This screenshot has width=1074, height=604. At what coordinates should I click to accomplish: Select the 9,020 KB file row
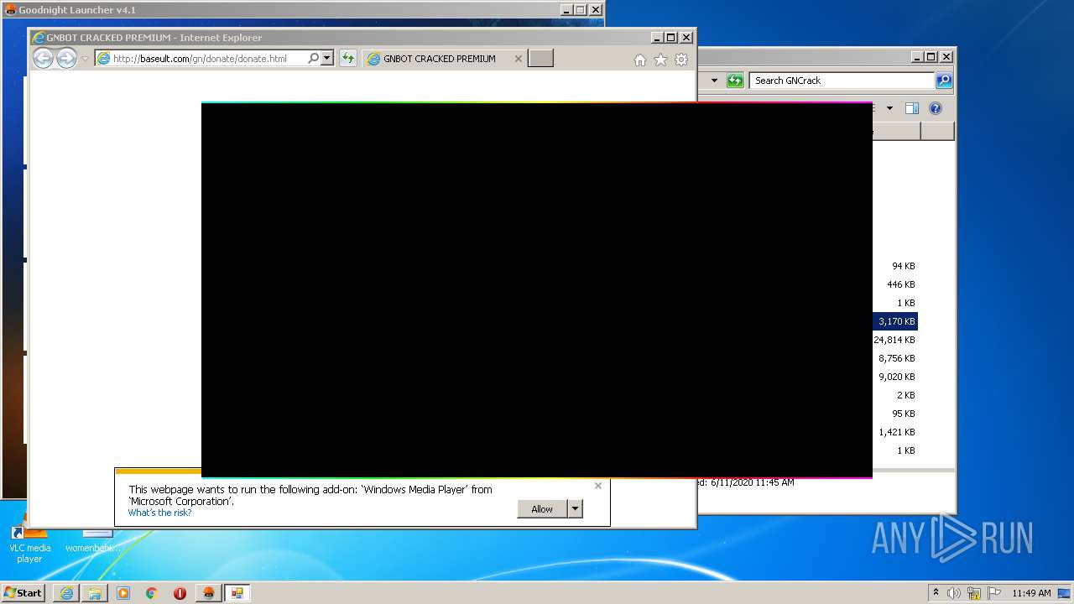[x=895, y=377]
